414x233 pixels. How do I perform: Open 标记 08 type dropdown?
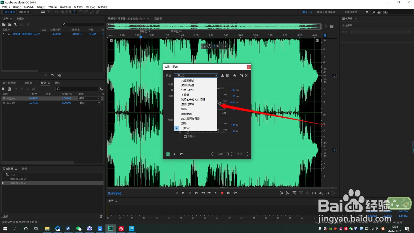(x=90, y=98)
